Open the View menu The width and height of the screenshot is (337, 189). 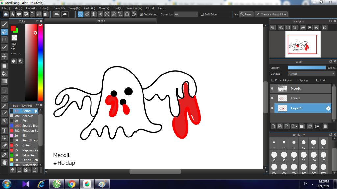click(104, 8)
